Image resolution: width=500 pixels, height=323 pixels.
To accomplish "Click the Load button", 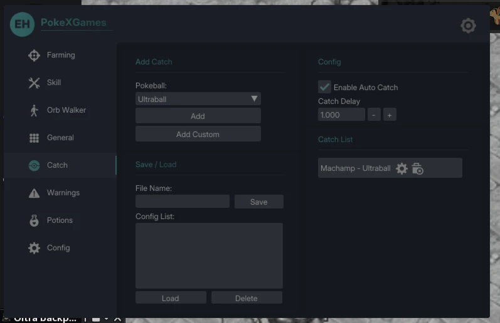I will click(x=171, y=298).
